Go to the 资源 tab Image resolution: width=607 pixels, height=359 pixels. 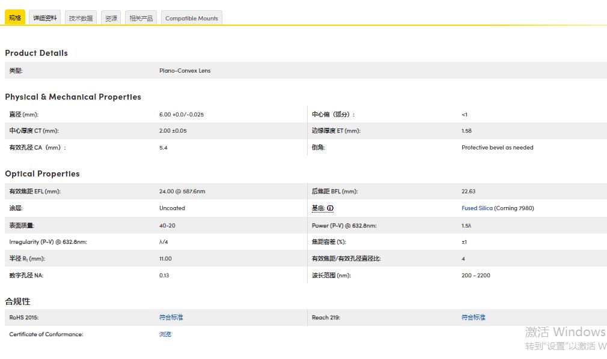coord(111,18)
